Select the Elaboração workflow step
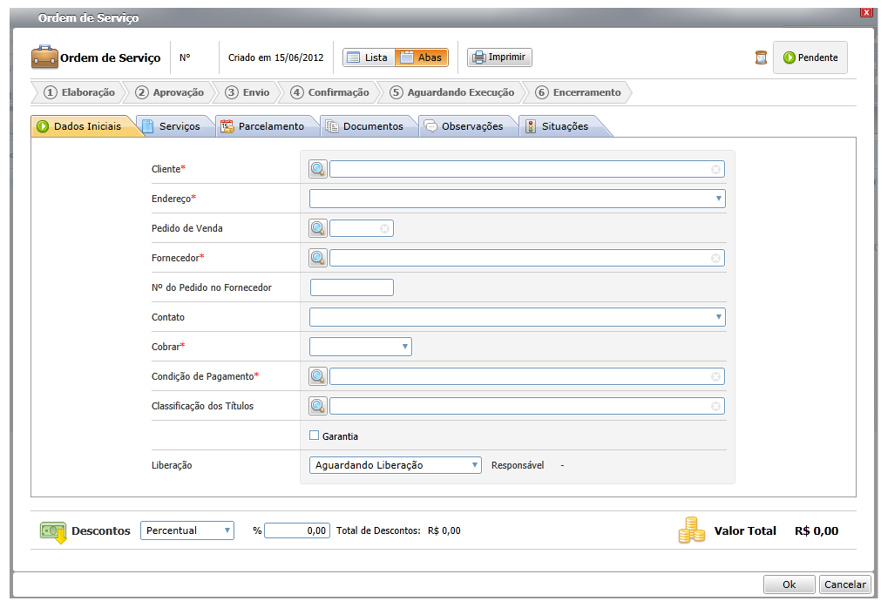The width and height of the screenshot is (881, 608). pyautogui.click(x=78, y=92)
